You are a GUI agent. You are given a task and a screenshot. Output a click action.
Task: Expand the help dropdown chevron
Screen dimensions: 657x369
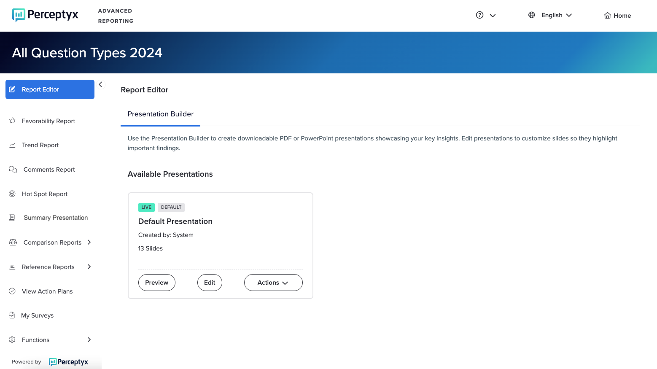pos(493,16)
